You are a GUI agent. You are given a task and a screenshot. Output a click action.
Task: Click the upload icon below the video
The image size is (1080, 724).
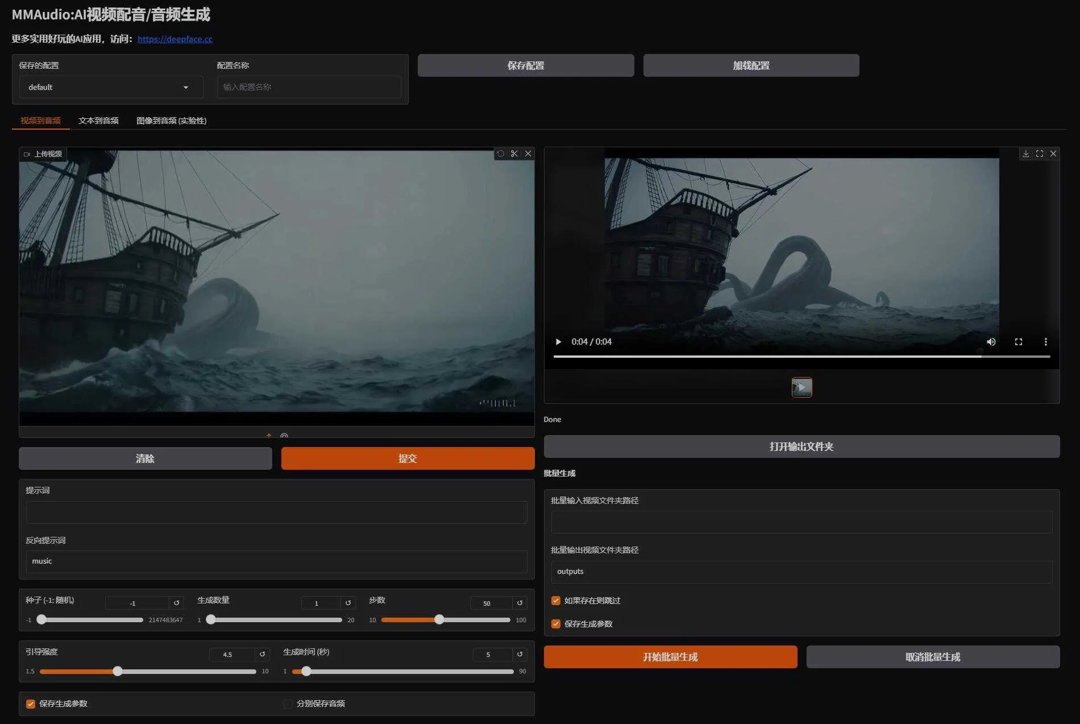[269, 436]
